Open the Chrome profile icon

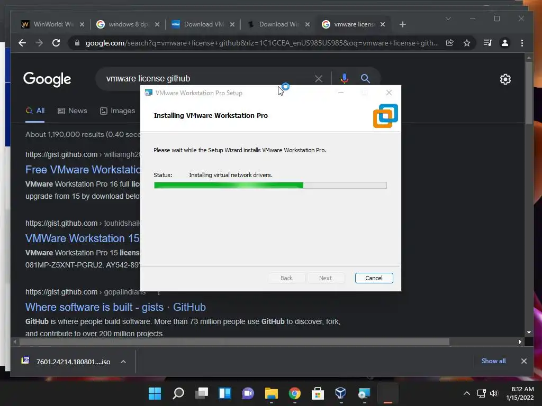click(x=504, y=43)
